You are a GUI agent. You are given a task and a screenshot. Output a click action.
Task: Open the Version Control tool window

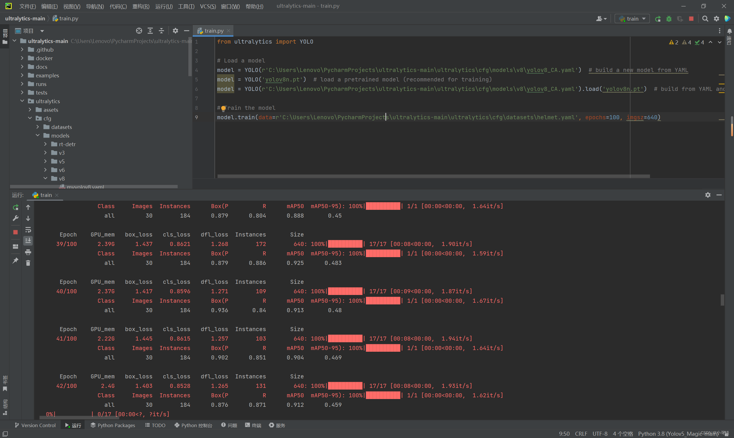35,425
